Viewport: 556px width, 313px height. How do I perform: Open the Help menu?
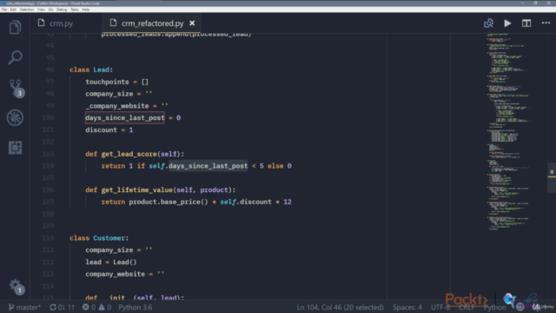point(86,10)
